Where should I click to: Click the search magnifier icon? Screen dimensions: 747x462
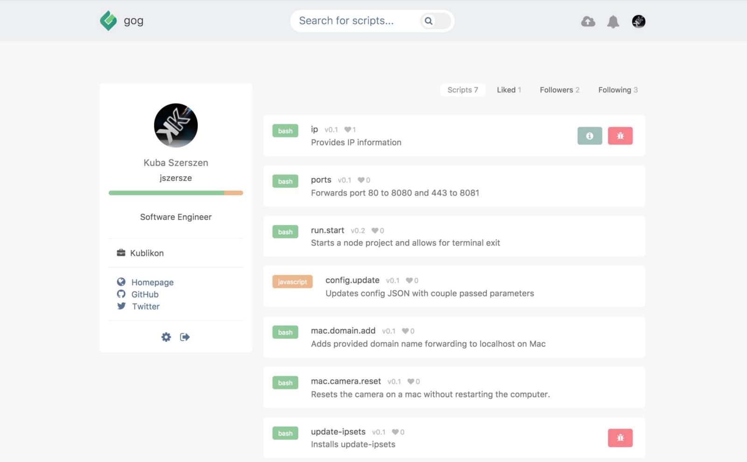[x=429, y=21]
